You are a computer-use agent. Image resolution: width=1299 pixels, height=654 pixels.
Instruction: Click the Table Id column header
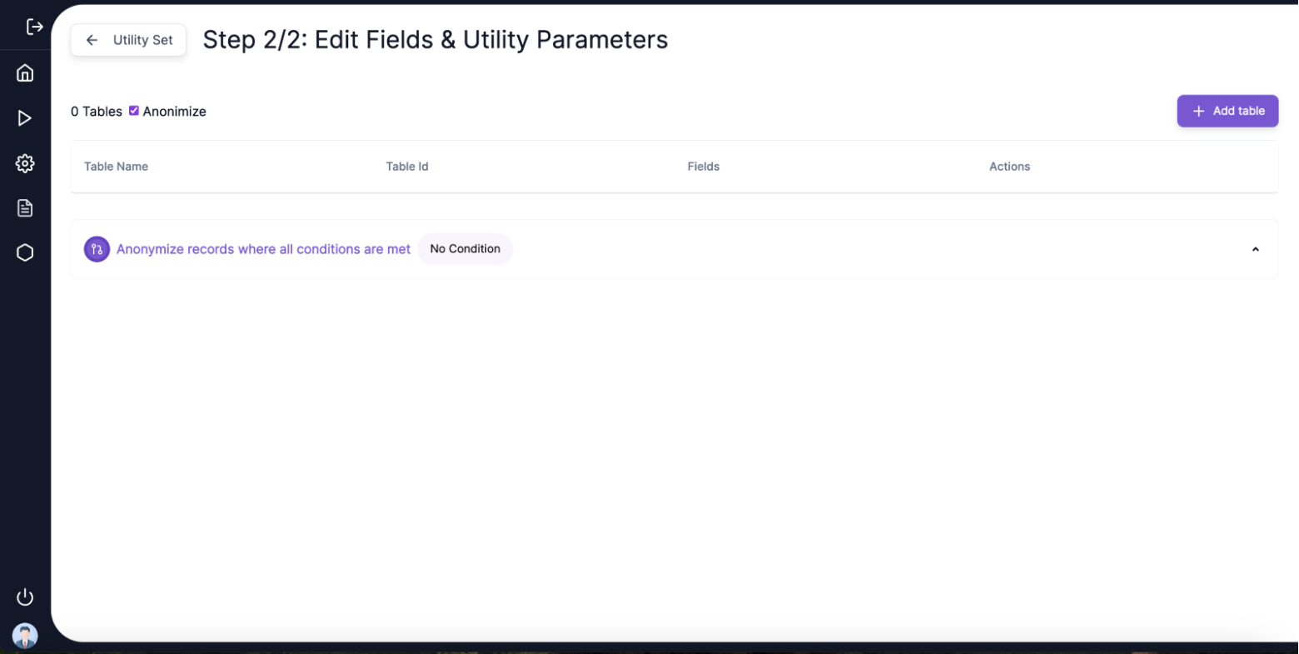click(406, 167)
